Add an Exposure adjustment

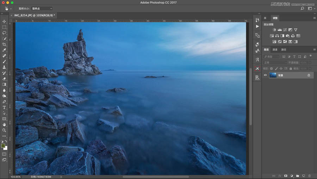point(290,30)
